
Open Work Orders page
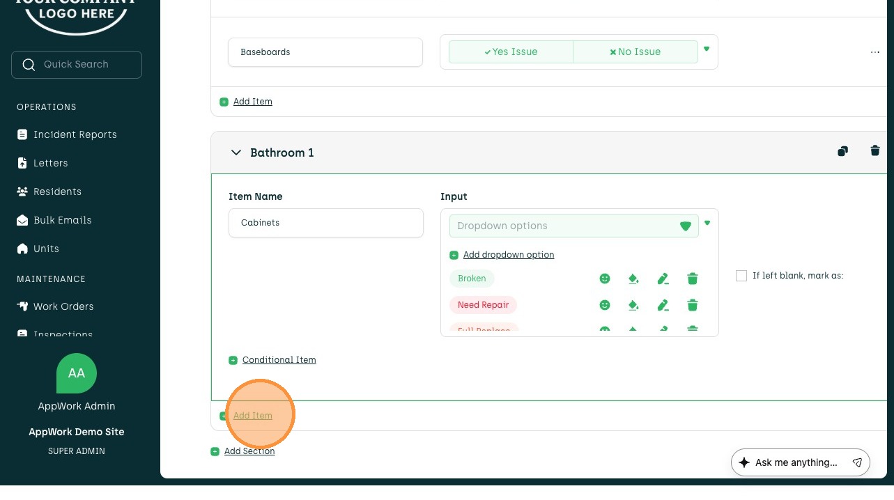[x=63, y=306]
